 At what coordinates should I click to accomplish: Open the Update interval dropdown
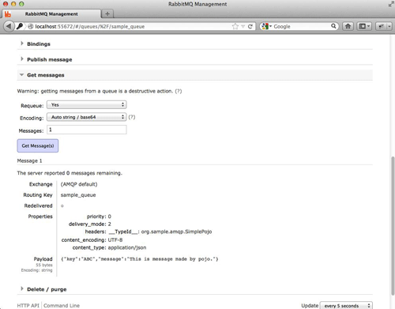346,306
